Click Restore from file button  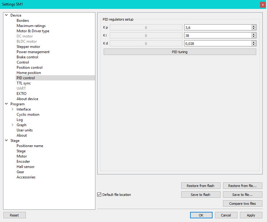click(242, 186)
